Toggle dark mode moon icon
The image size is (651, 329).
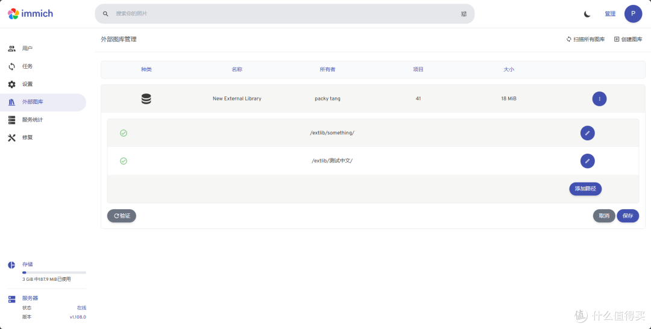pos(587,14)
